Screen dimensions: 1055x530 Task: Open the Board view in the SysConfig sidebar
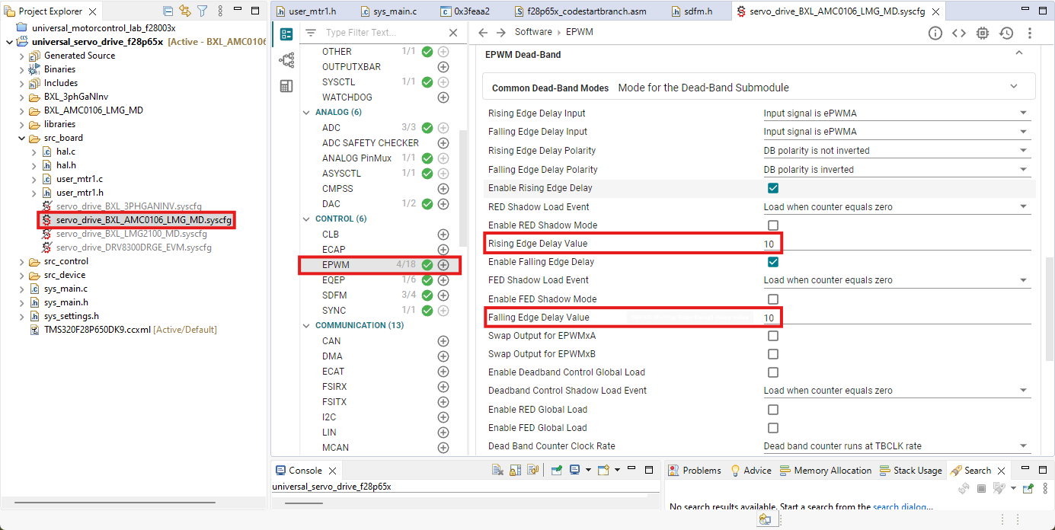click(286, 86)
